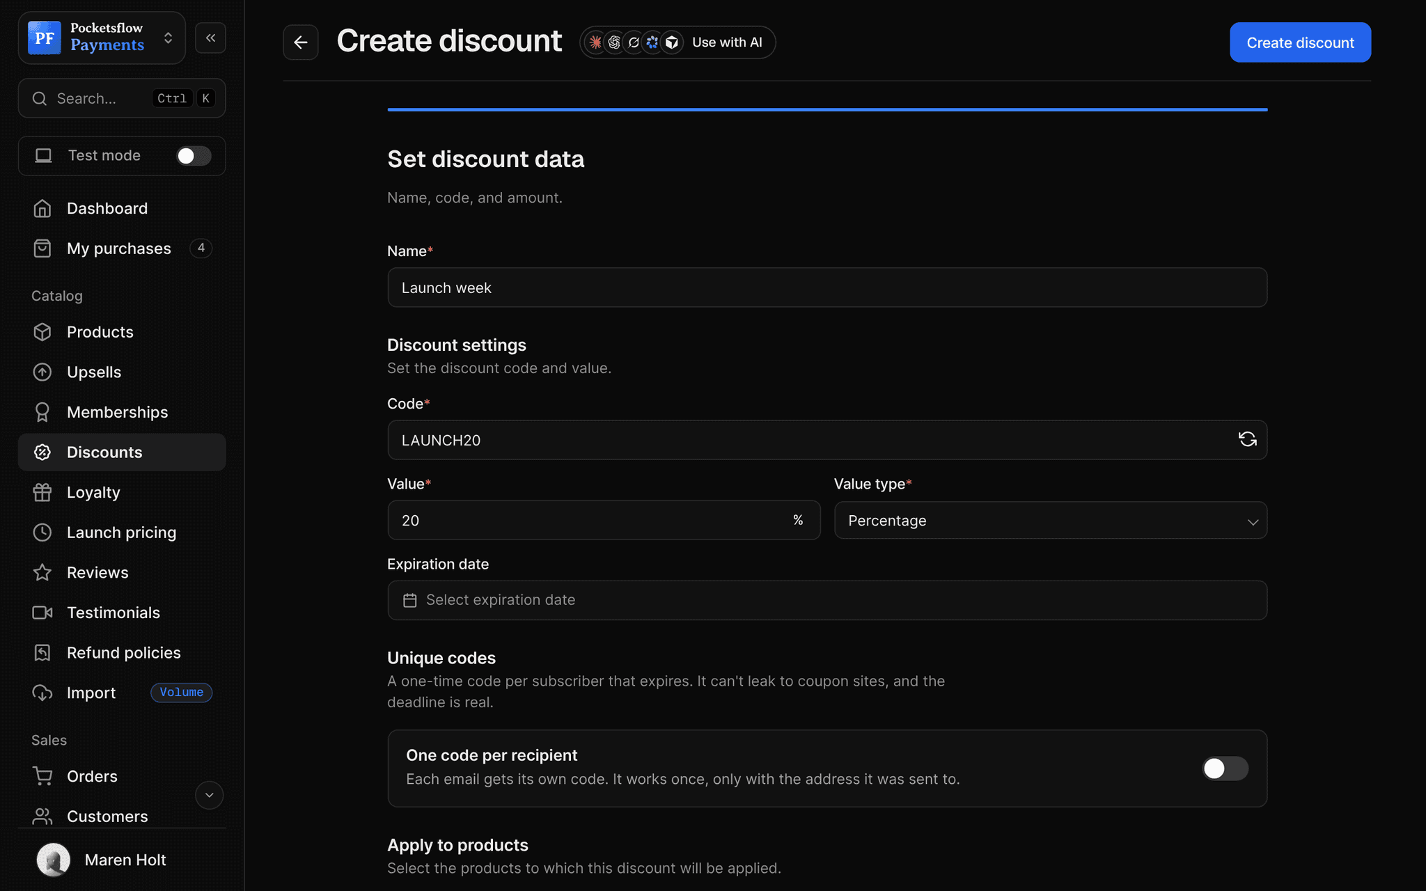
Task: Toggle Test mode switch
Action: click(x=193, y=156)
